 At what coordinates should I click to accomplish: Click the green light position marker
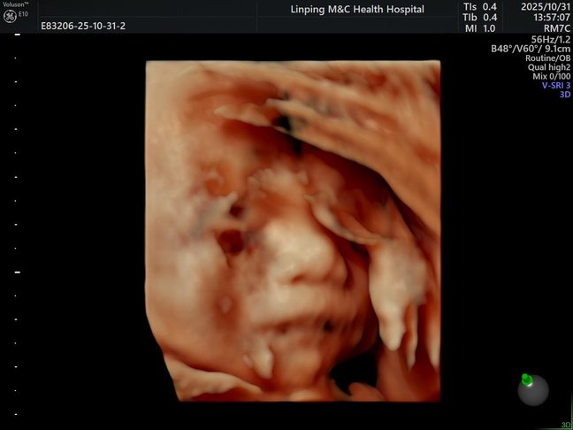527,380
